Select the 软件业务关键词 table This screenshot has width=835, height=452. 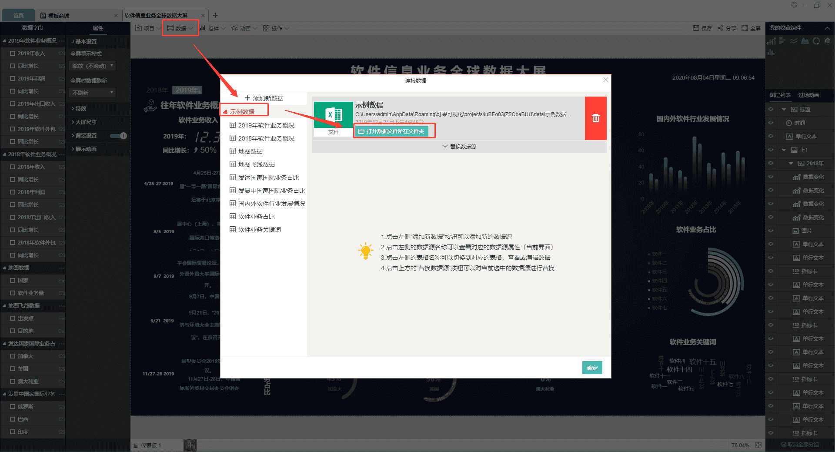(255, 230)
